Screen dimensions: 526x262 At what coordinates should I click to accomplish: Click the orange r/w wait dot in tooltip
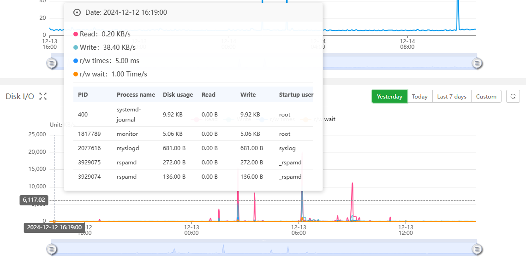(76, 74)
